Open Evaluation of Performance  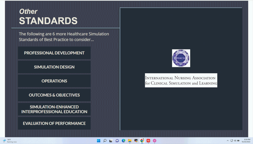pyautogui.click(x=54, y=123)
